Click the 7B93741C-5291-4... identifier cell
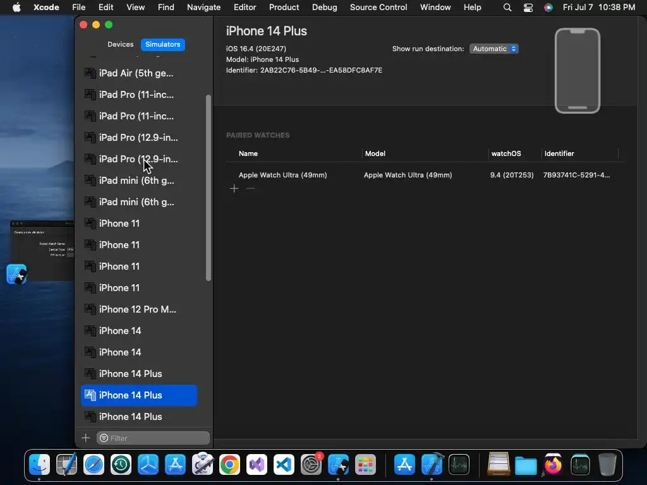This screenshot has height=485, width=647. click(576, 175)
